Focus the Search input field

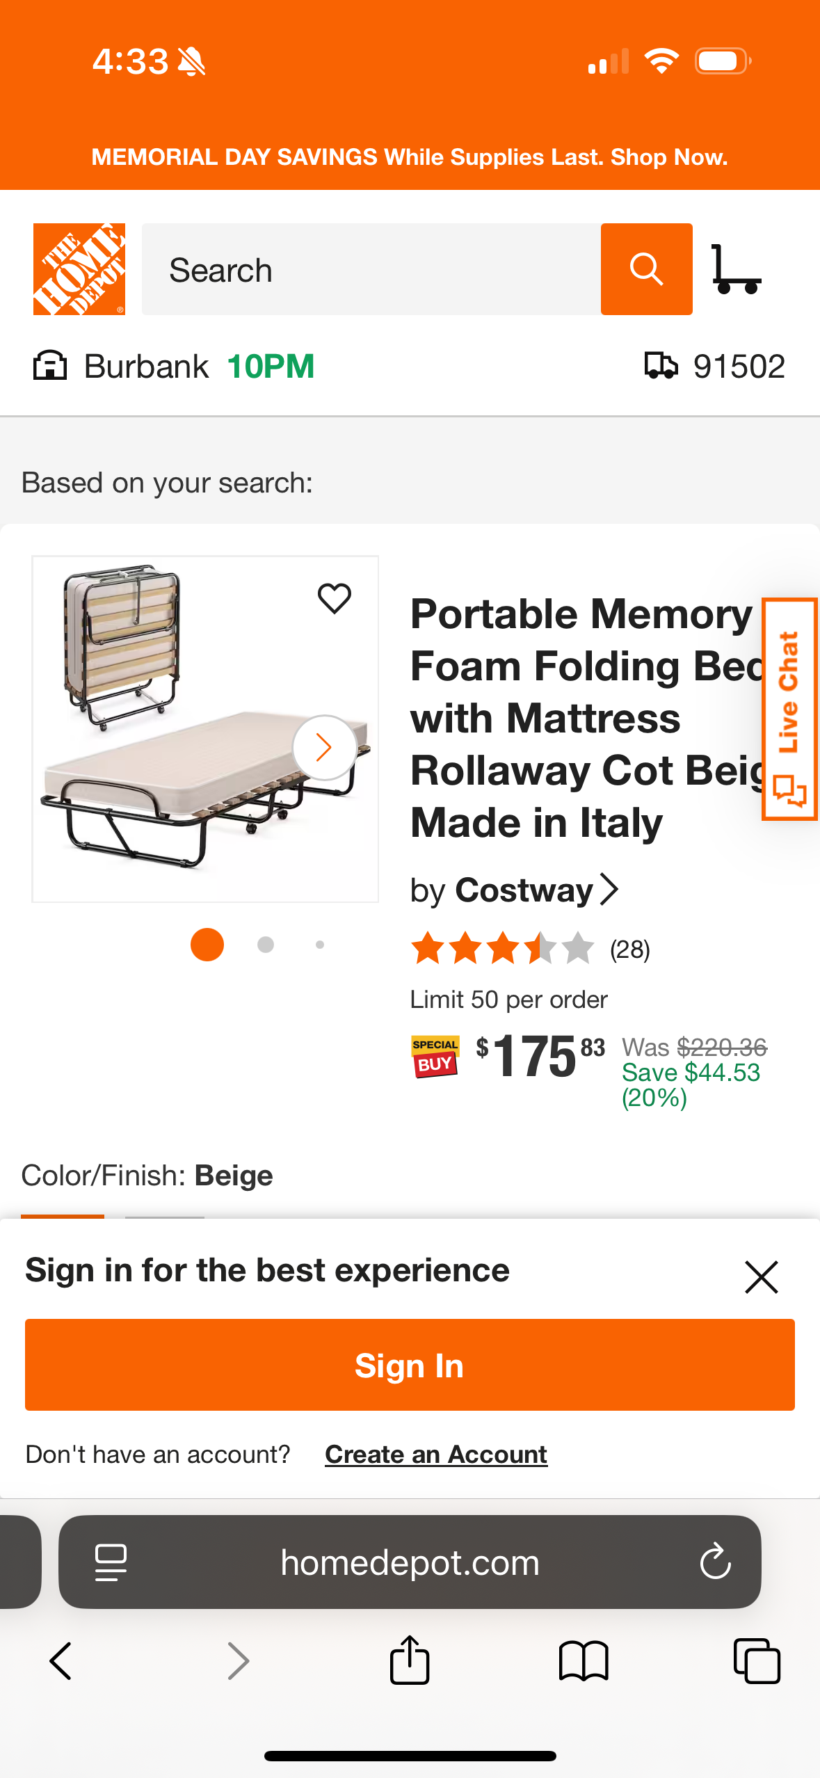(x=371, y=269)
